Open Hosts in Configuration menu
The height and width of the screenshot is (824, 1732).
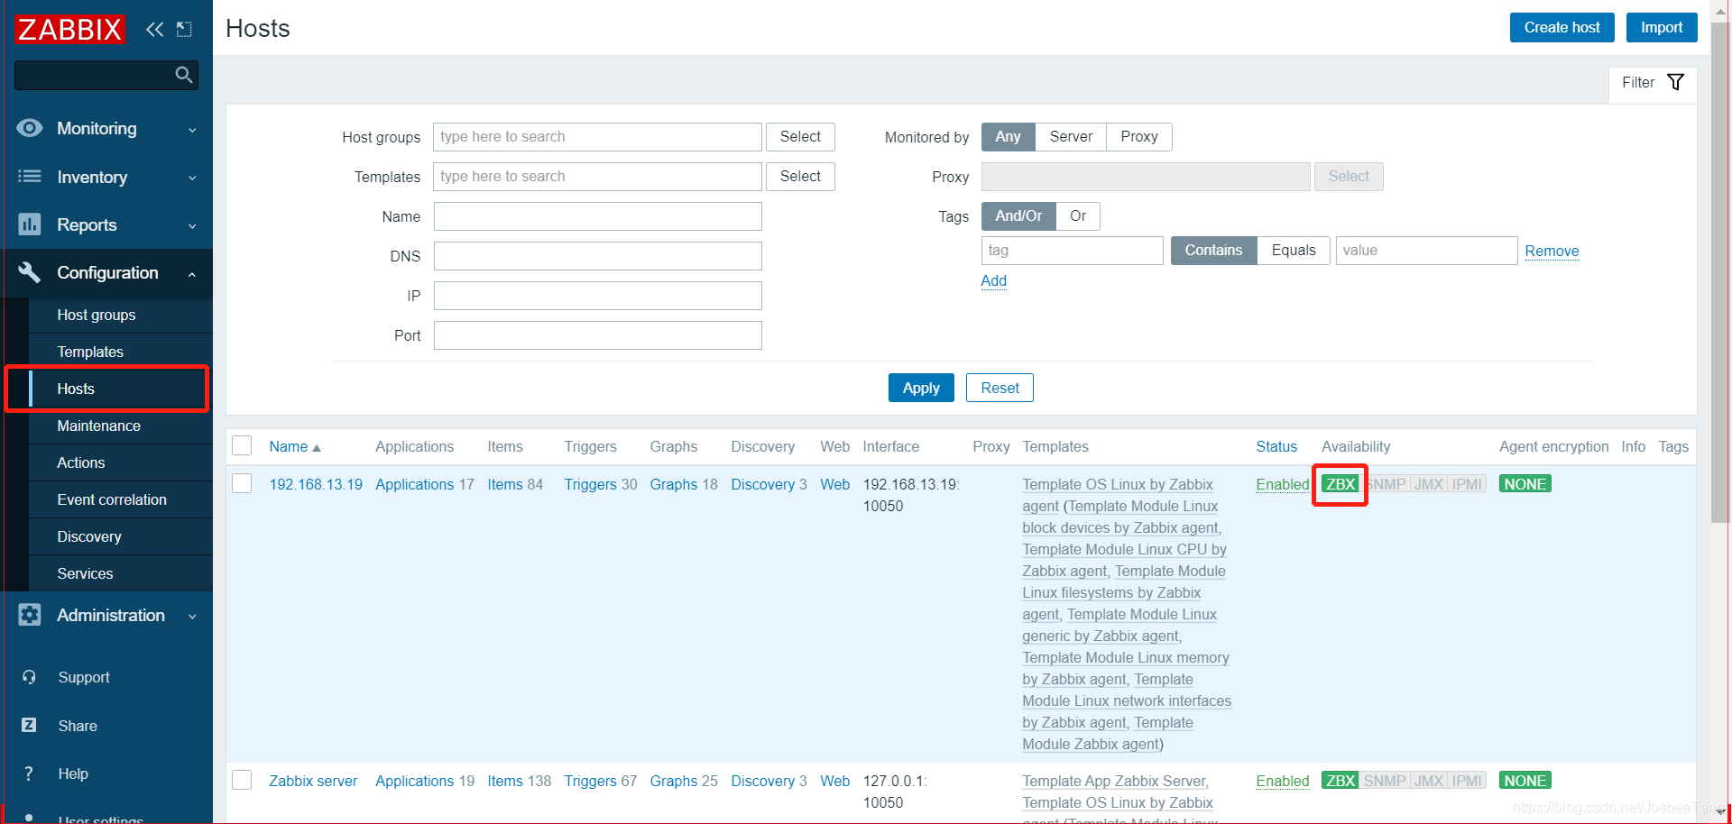coord(121,389)
